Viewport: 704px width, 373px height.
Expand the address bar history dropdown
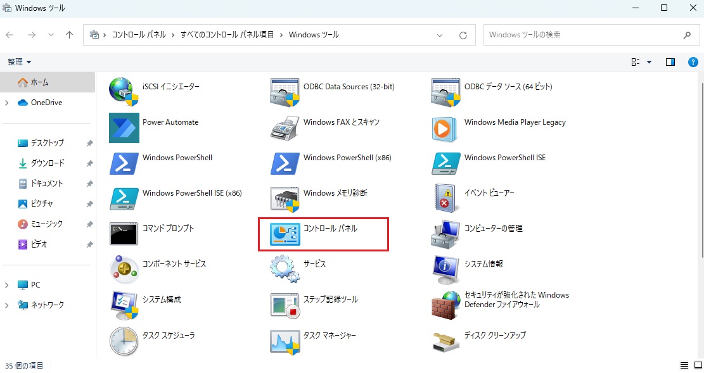coord(440,35)
